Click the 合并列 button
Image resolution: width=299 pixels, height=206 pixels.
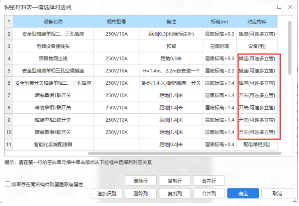(x=209, y=194)
